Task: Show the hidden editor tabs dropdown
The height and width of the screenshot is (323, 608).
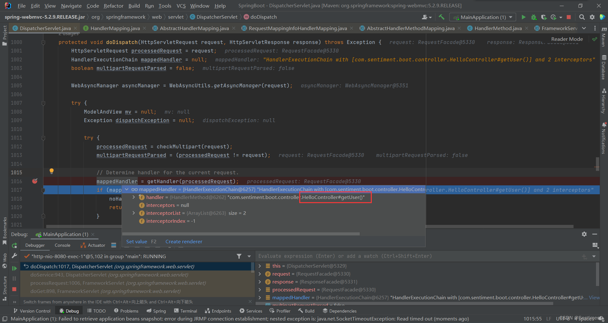Action: point(584,28)
